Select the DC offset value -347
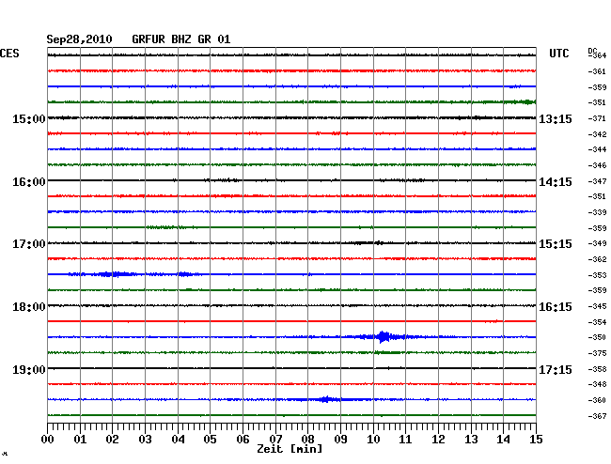 597,181
